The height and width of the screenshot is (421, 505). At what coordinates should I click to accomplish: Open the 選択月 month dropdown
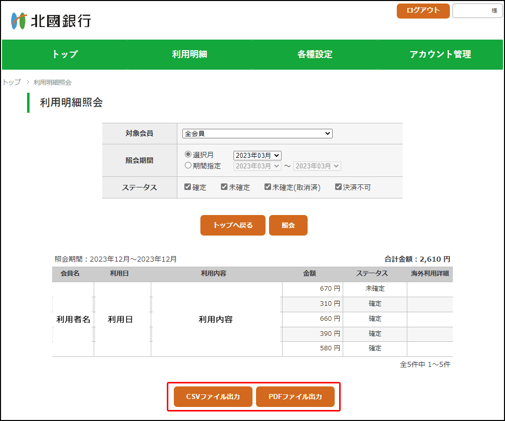tap(257, 156)
